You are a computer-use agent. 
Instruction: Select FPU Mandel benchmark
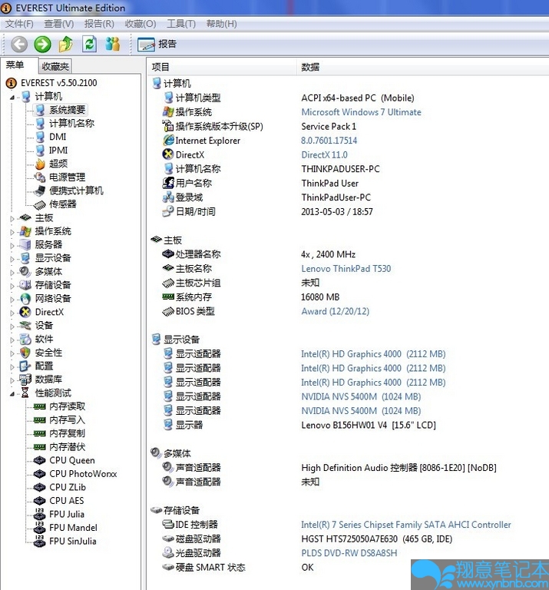(73, 528)
